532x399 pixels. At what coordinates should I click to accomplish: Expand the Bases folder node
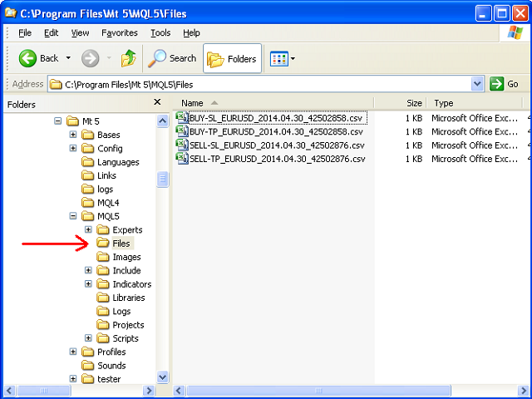[73, 135]
